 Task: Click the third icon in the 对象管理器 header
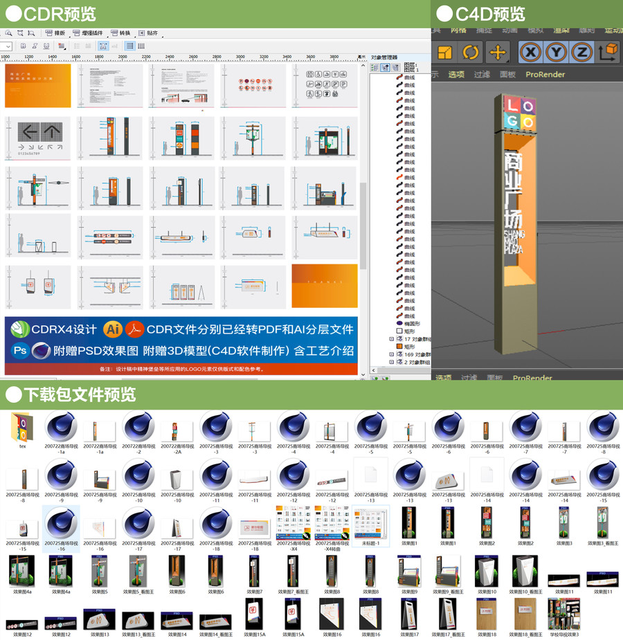click(x=395, y=68)
